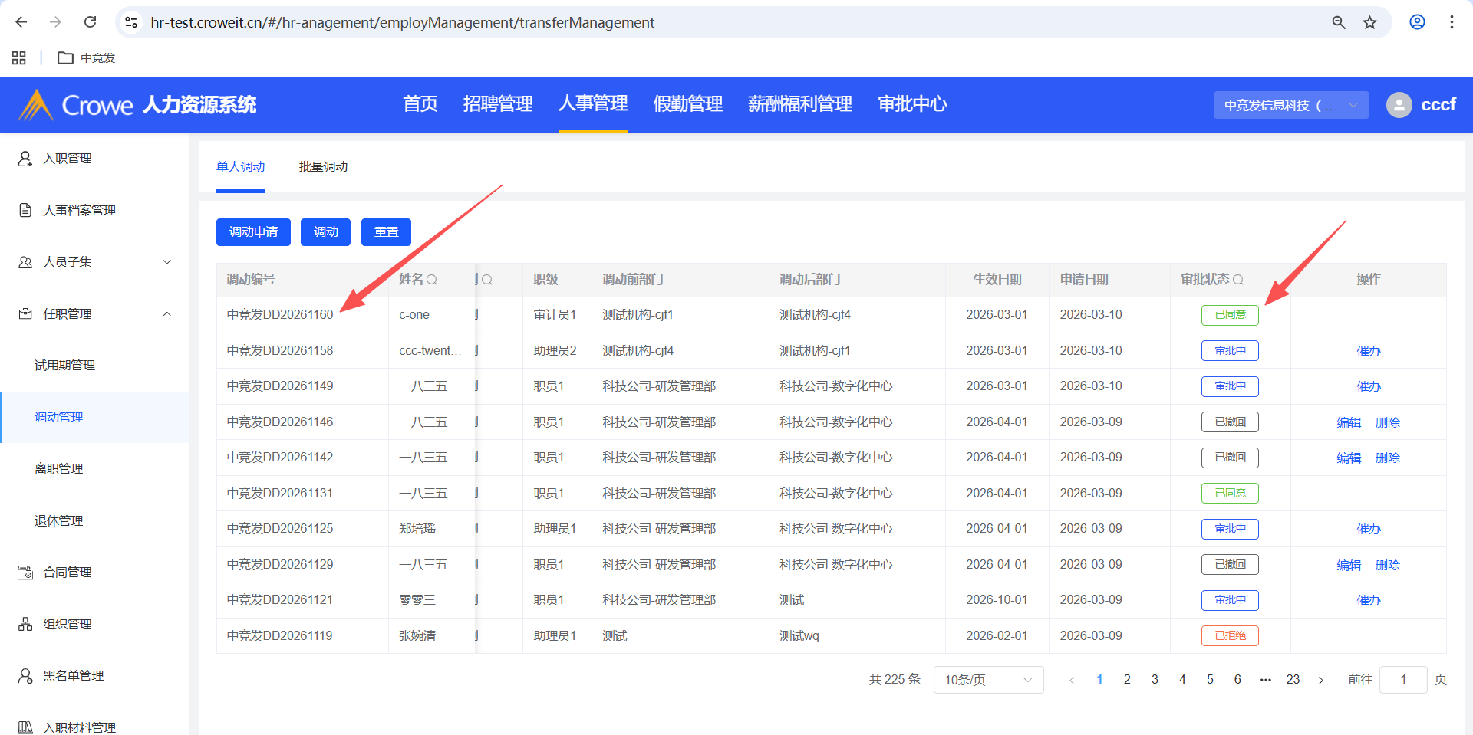Open the 中竞发信息科技 company selector dropdown
Viewport: 1473px width, 735px height.
tap(1290, 105)
